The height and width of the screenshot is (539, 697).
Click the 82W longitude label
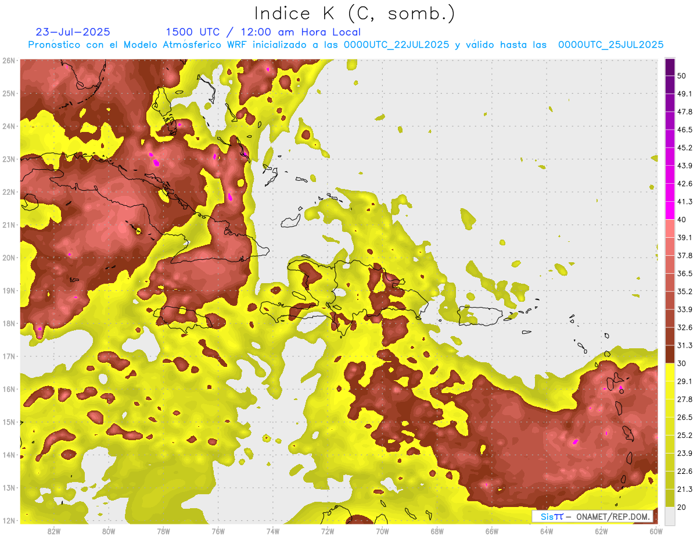pos(54,531)
